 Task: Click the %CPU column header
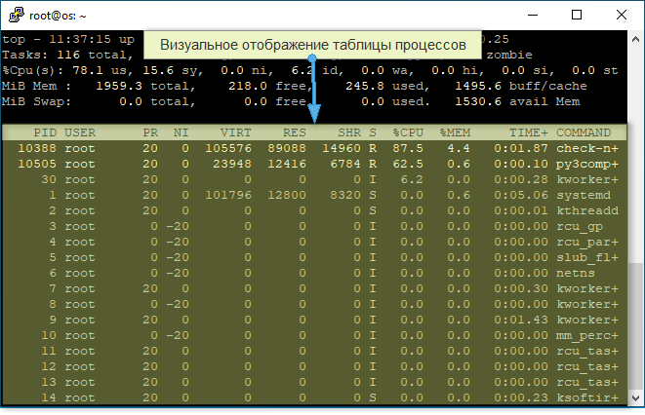(408, 132)
